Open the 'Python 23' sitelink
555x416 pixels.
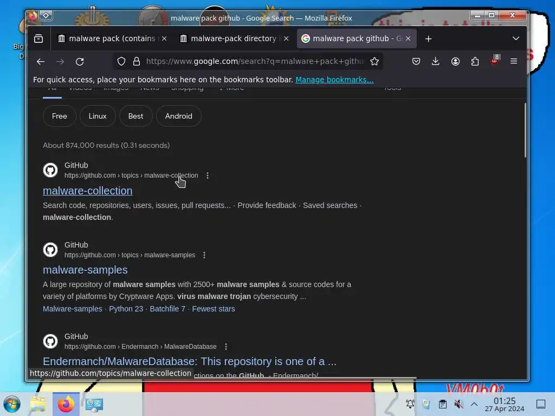coord(126,309)
